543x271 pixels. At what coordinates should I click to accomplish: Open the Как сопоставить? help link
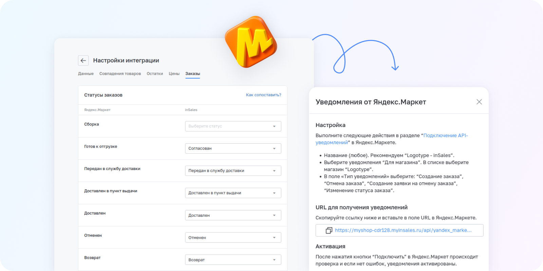pyautogui.click(x=264, y=95)
